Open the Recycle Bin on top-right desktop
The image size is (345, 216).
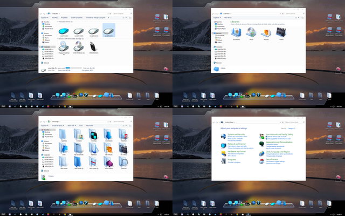coord(338,70)
